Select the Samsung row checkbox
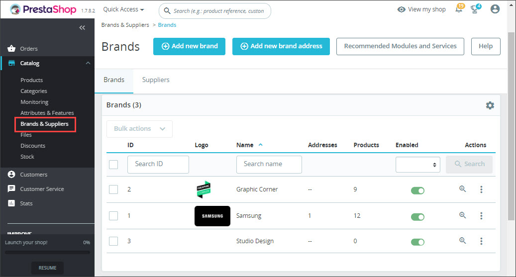The height and width of the screenshot is (277, 516). click(x=113, y=216)
